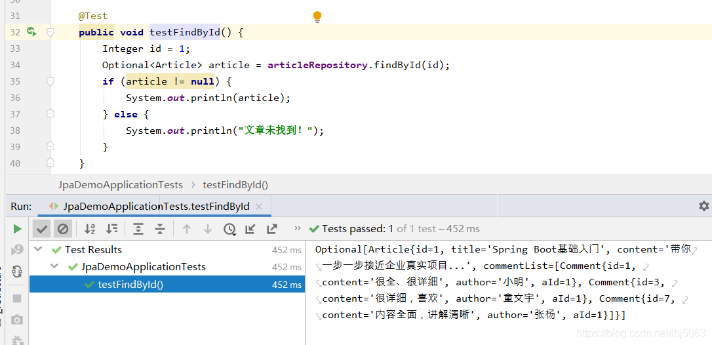
Task: Click the camera dump threads icon
Action: 17,320
